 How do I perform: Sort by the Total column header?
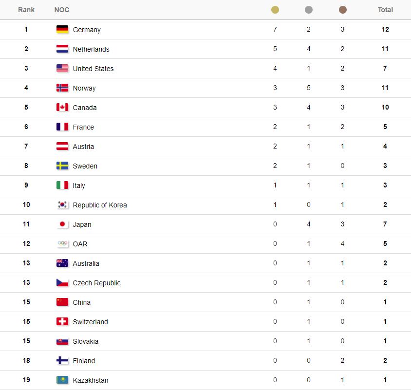[x=385, y=10]
